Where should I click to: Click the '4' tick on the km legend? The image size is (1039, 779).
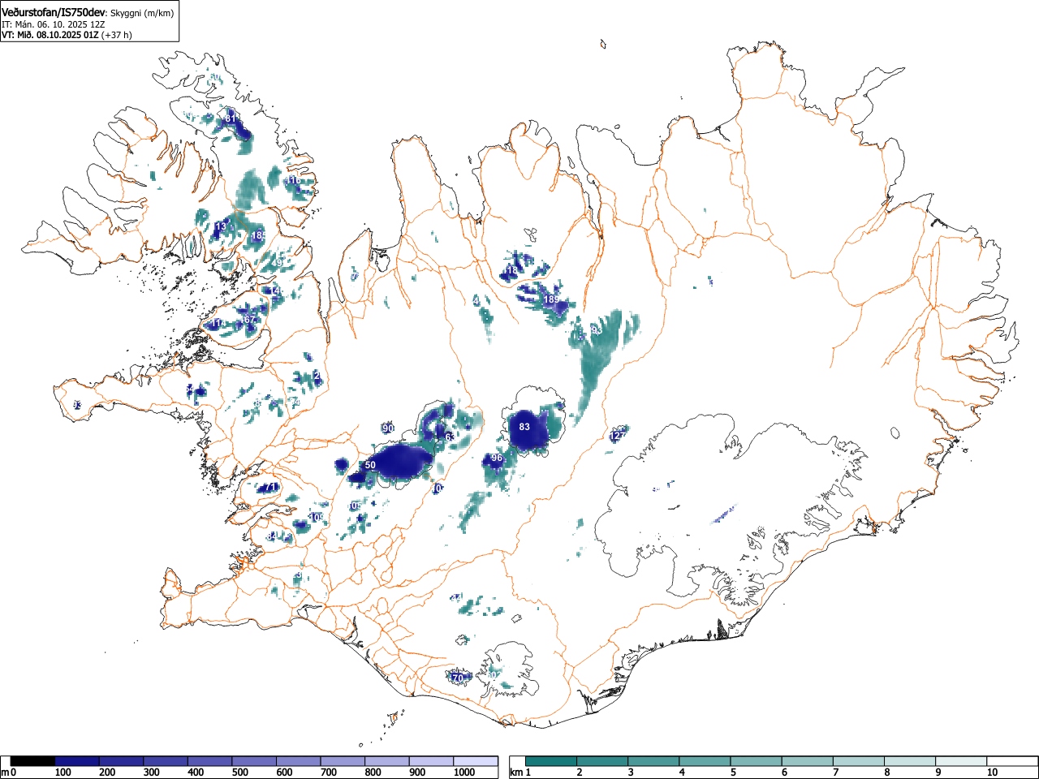(x=682, y=773)
